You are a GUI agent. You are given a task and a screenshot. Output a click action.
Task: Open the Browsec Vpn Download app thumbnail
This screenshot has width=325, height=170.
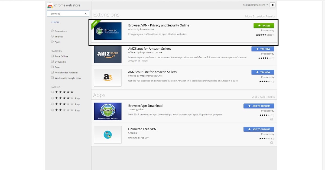(x=108, y=111)
